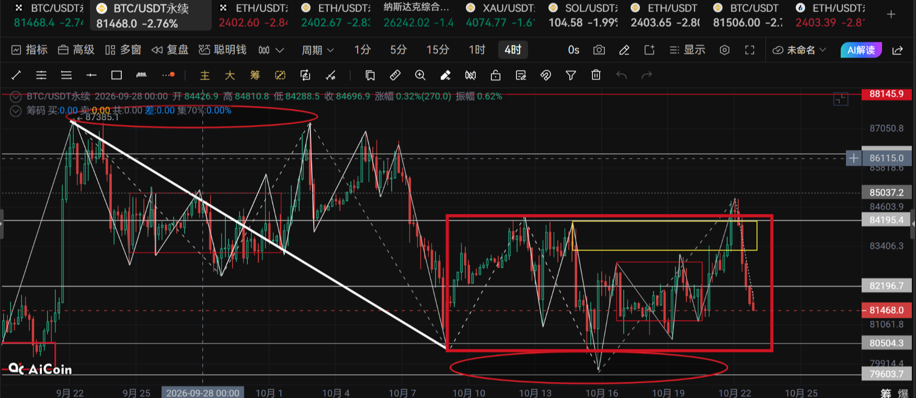Expand more drawing tools with red dot

pos(168,75)
